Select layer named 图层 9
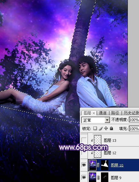 click(116, 178)
